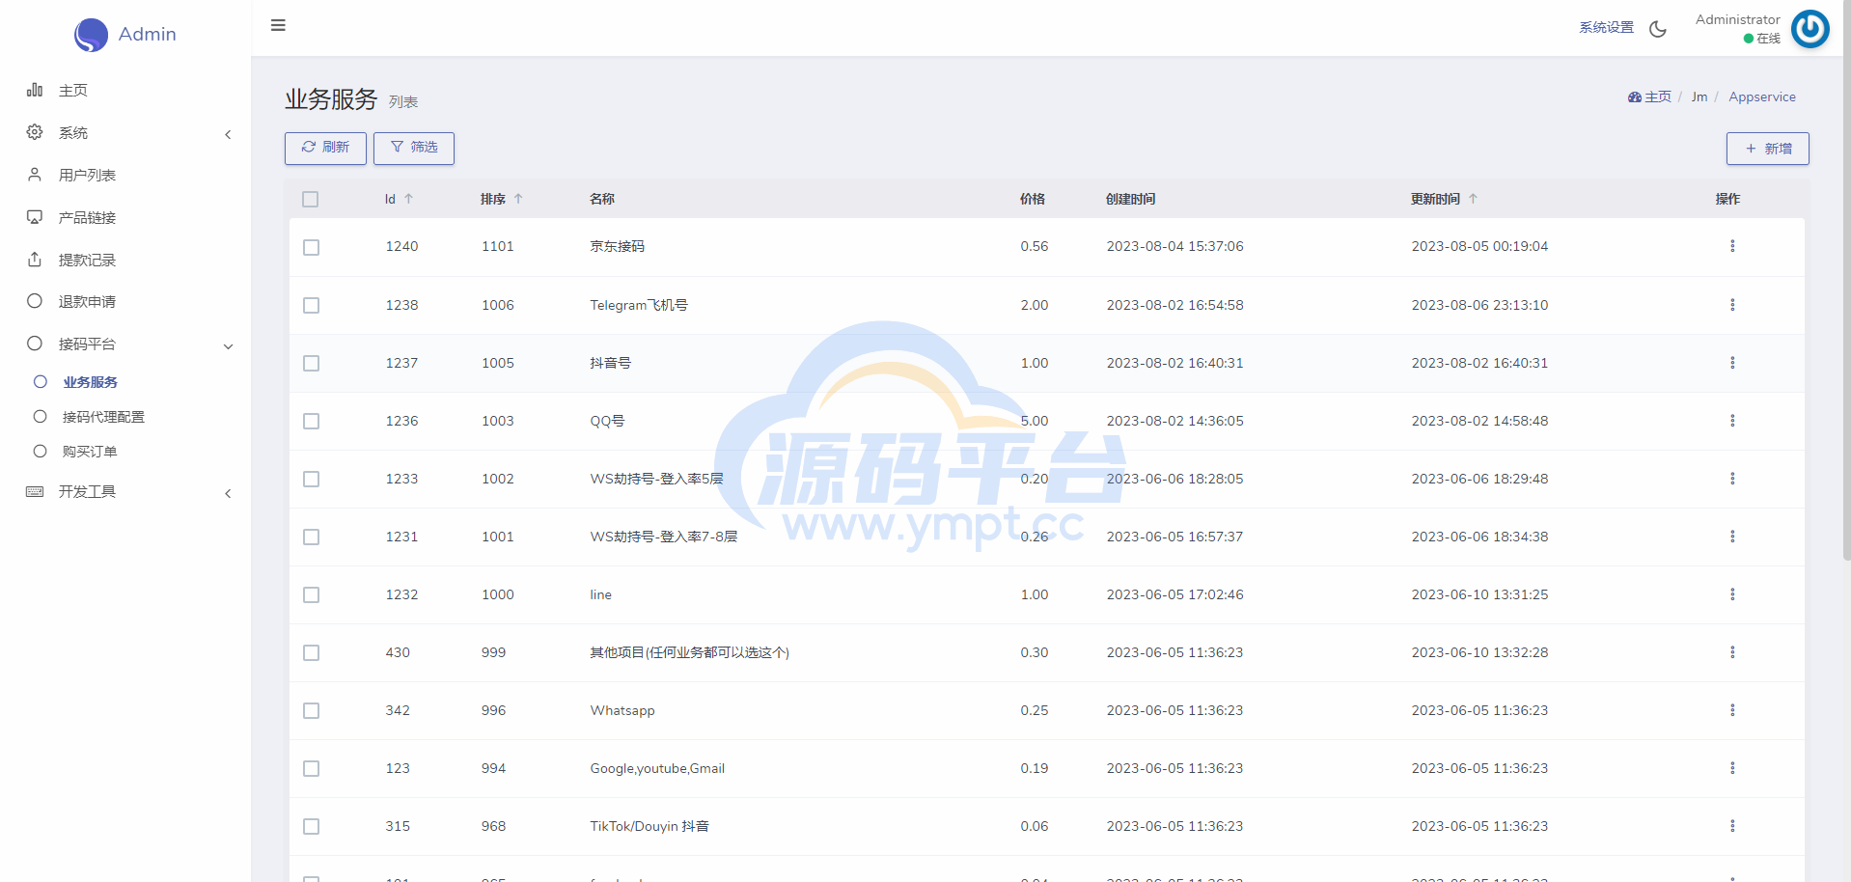Check the row with Id 1231

(311, 537)
